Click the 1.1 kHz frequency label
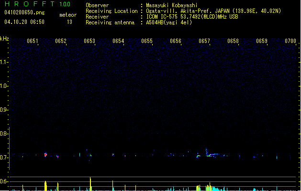 (4, 62)
